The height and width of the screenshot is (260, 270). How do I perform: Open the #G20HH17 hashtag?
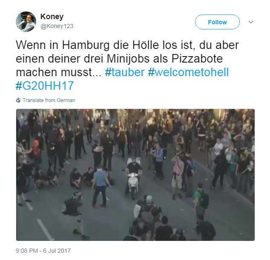45,86
